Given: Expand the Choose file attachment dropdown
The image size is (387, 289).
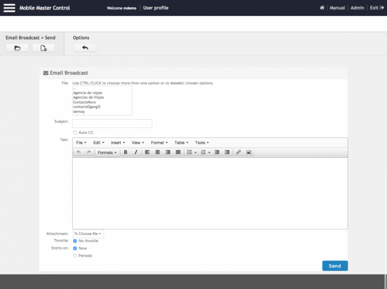Looking at the screenshot, I should [88, 234].
